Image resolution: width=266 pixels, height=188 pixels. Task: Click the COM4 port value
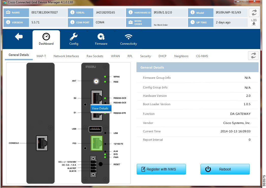pos(100,22)
